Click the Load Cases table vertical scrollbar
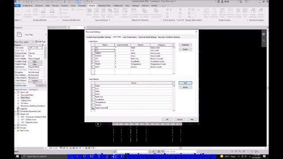Image resolution: width=283 pixels, height=159 pixels. [174, 59]
